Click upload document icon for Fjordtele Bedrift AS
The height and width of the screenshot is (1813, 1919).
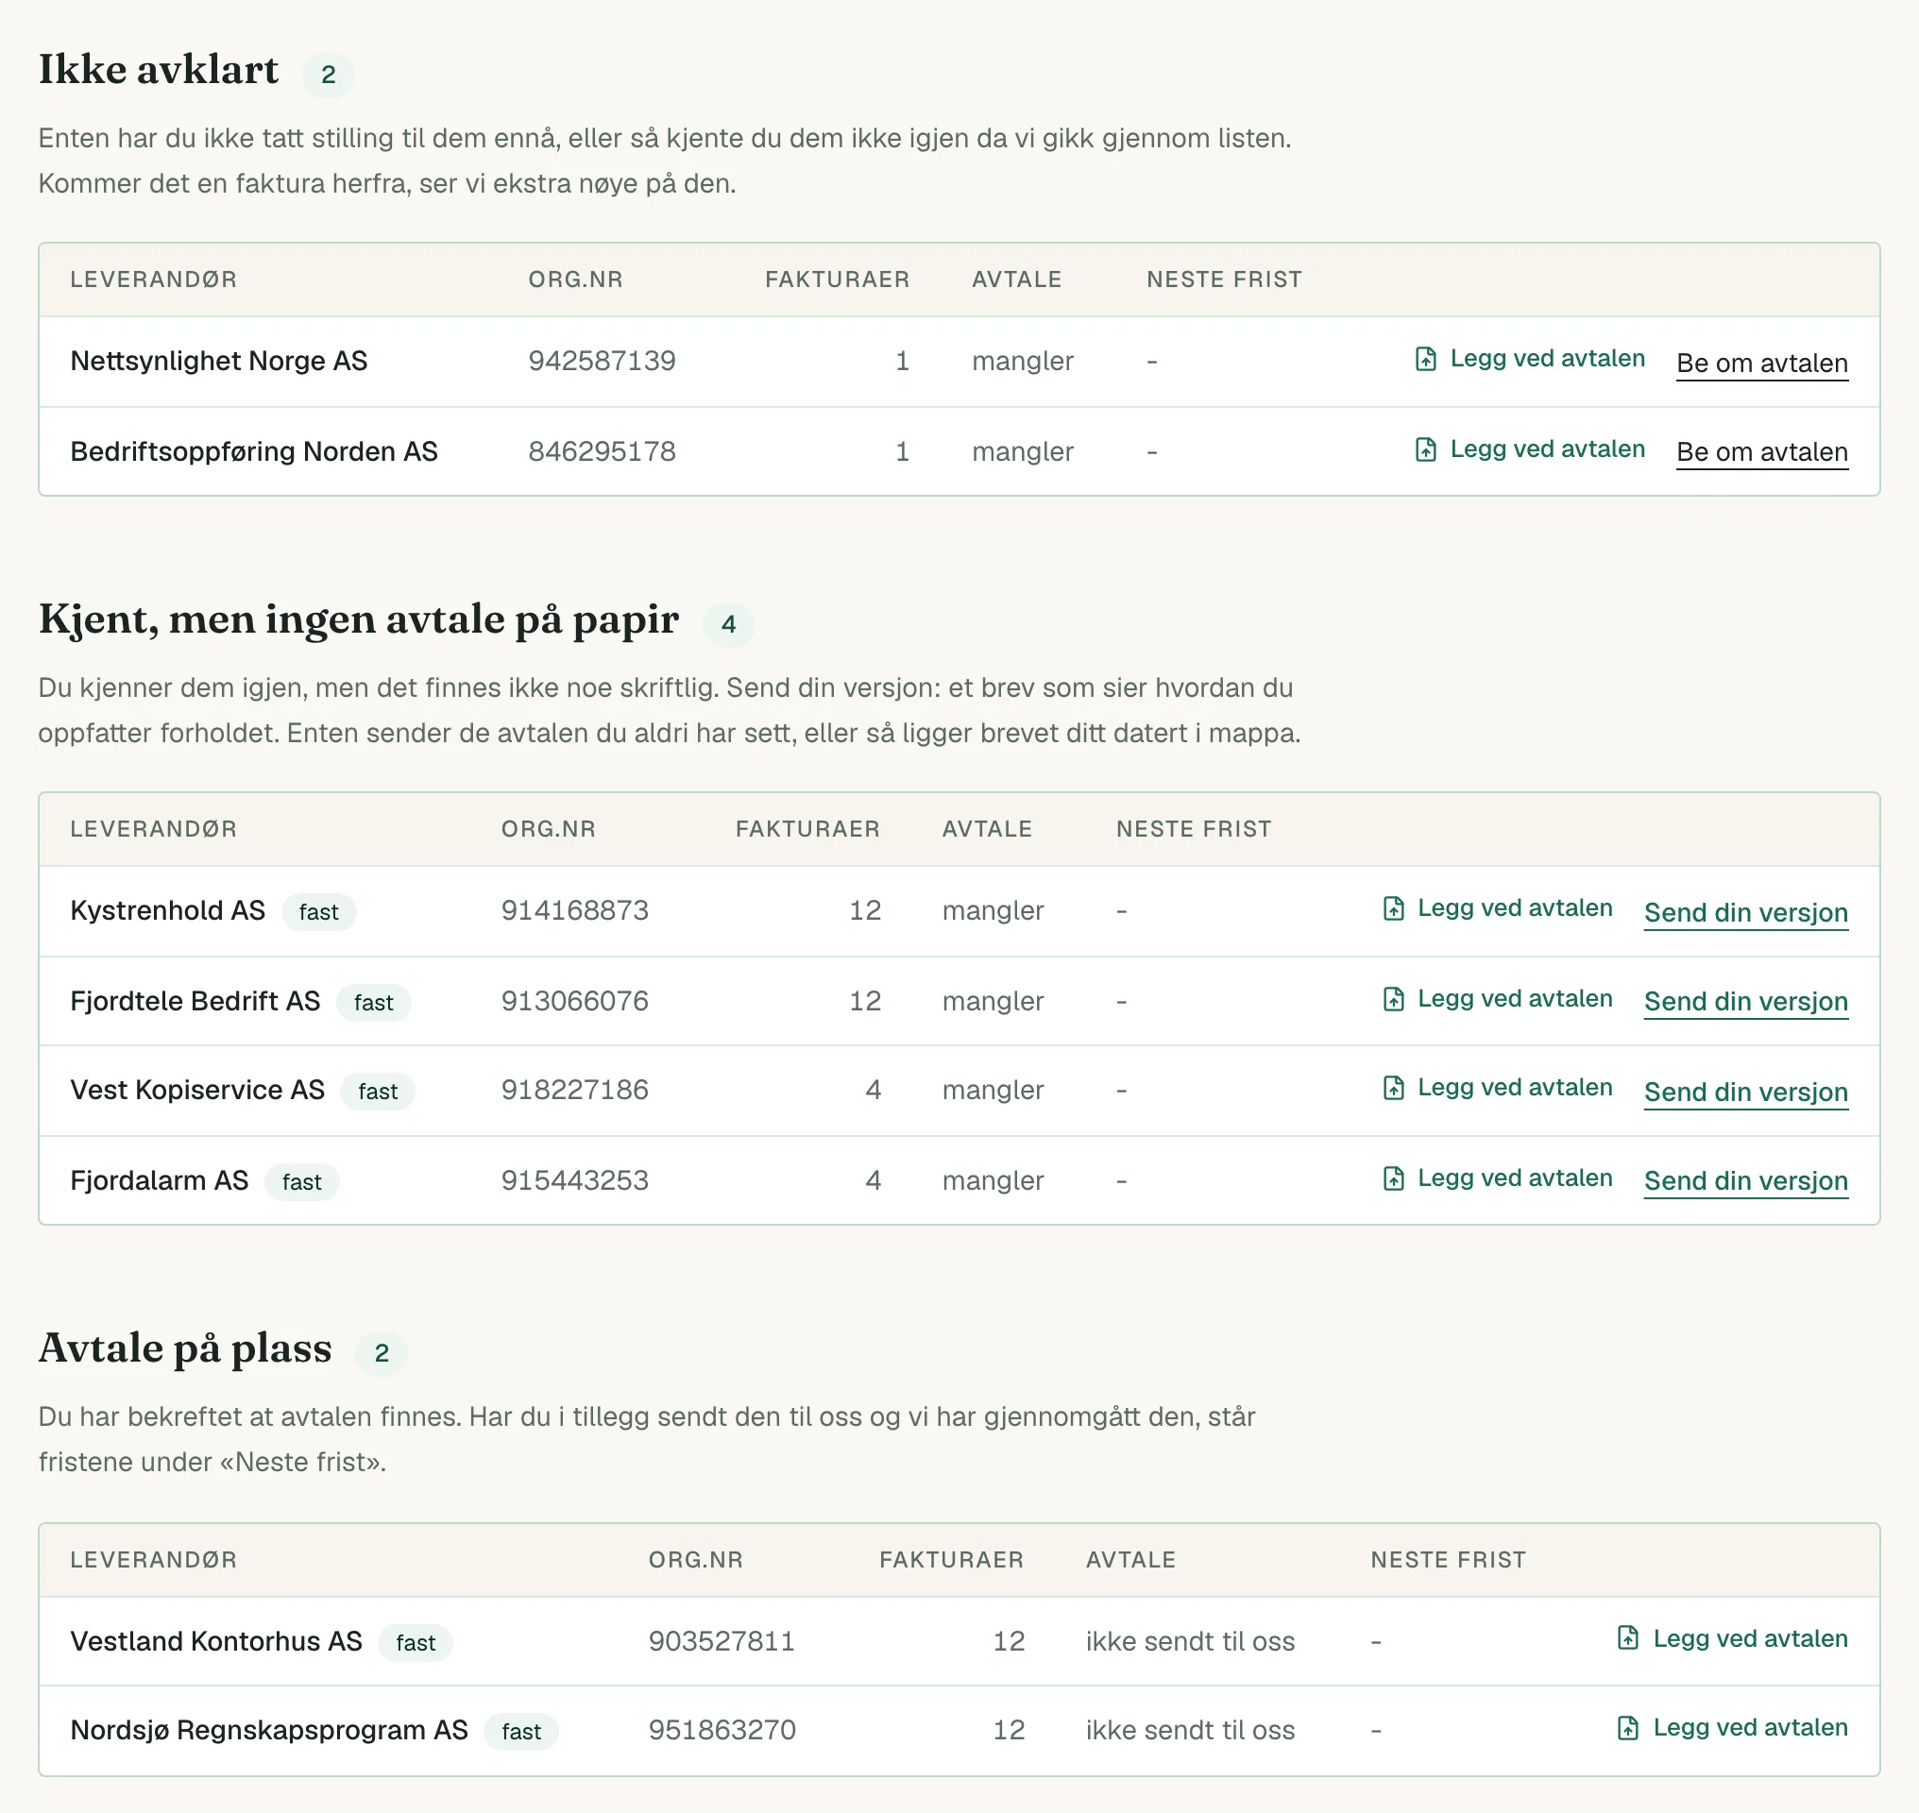pyautogui.click(x=1393, y=999)
